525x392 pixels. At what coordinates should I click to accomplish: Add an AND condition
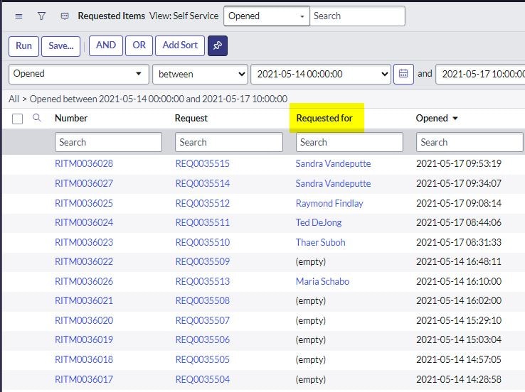[x=106, y=45]
